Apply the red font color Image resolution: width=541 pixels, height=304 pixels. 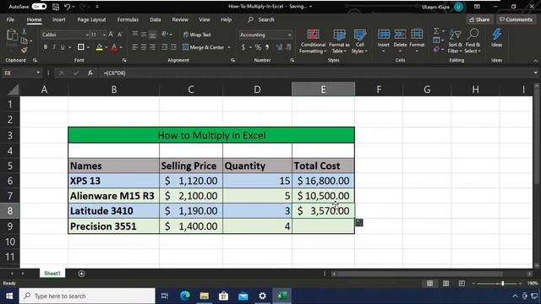click(114, 47)
